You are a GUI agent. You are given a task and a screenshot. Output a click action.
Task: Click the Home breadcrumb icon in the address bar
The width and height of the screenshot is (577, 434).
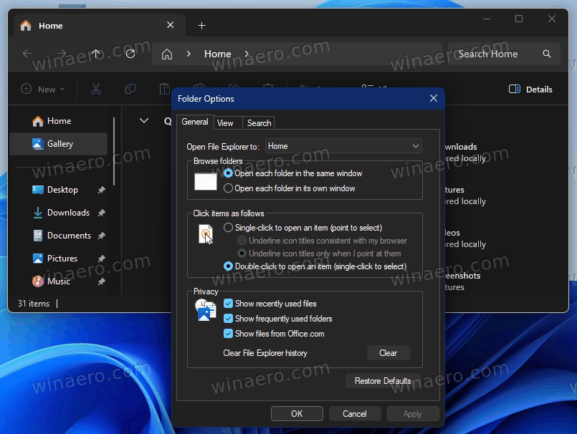pos(167,54)
